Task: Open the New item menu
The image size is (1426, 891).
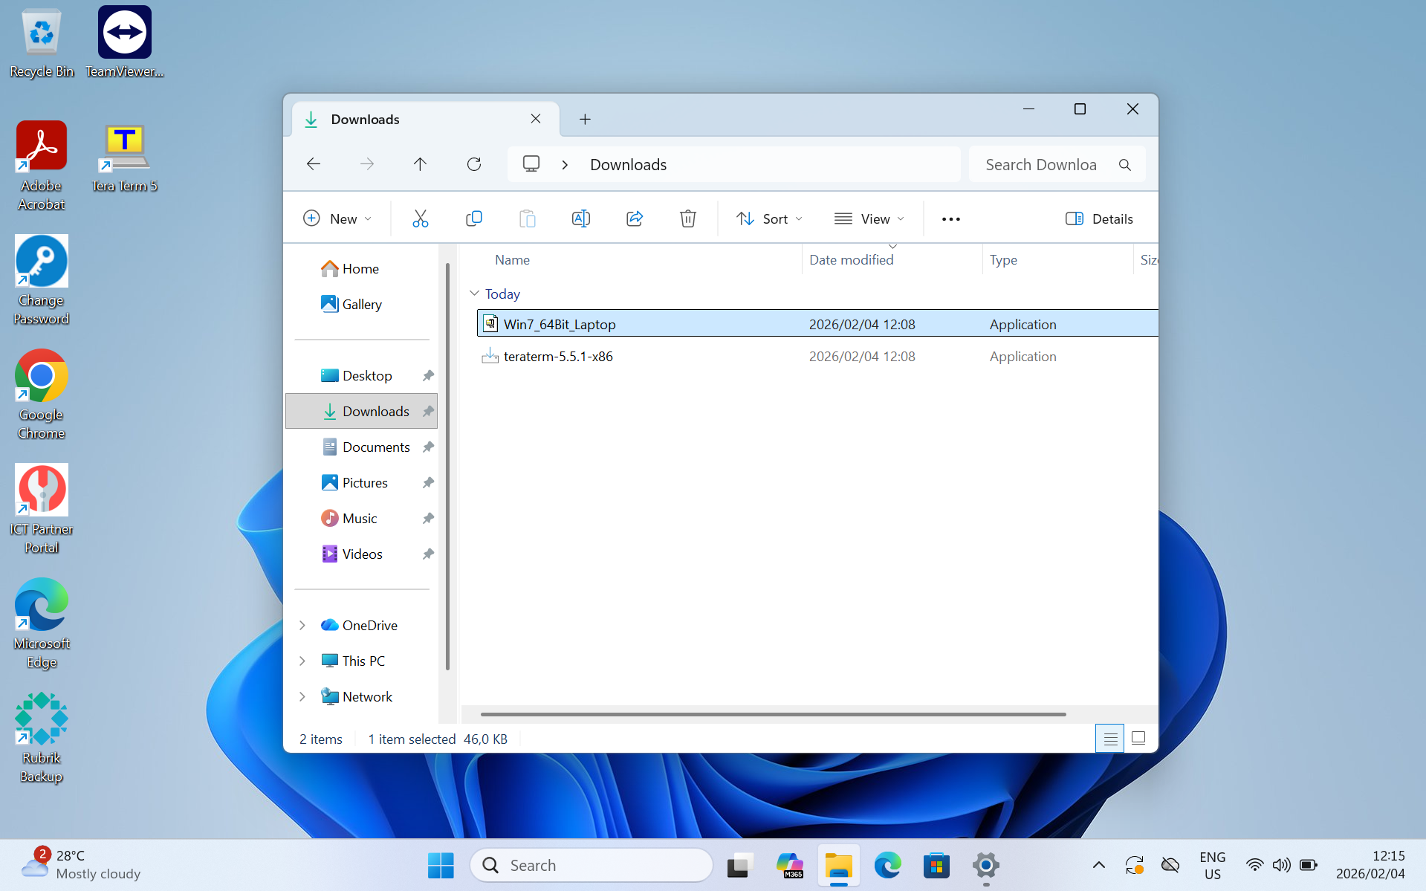Action: 337,218
